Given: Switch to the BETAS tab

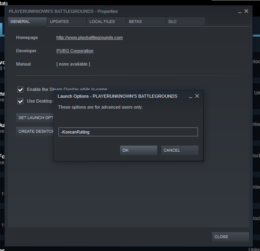Looking at the screenshot, I should pos(146,22).
